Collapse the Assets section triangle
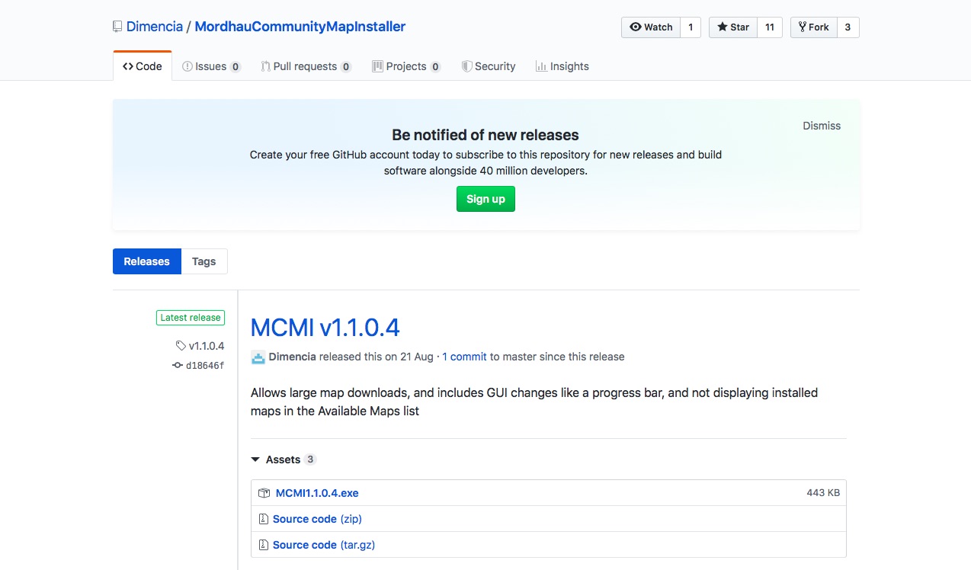The width and height of the screenshot is (971, 570). pyautogui.click(x=255, y=460)
